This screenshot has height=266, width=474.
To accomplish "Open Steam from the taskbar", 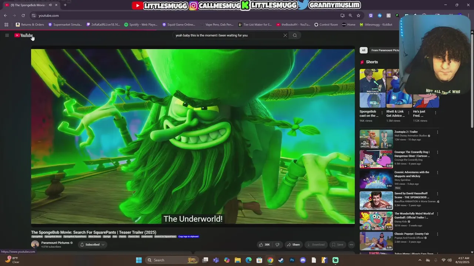I will (x=281, y=260).
